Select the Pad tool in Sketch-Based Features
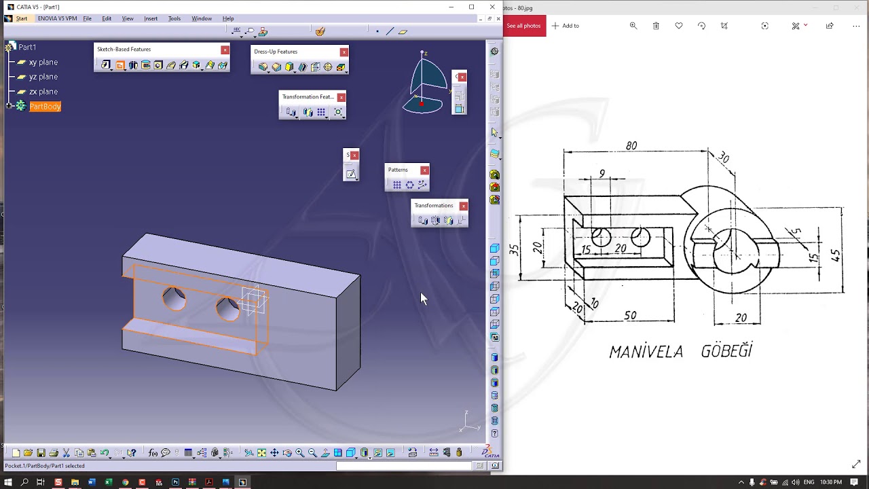This screenshot has width=869, height=489. click(x=105, y=65)
